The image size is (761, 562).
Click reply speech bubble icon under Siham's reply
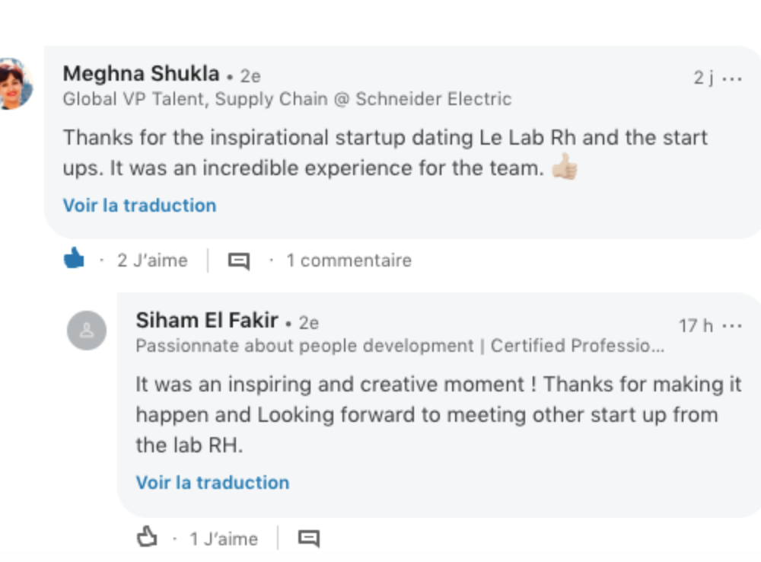[x=308, y=538]
